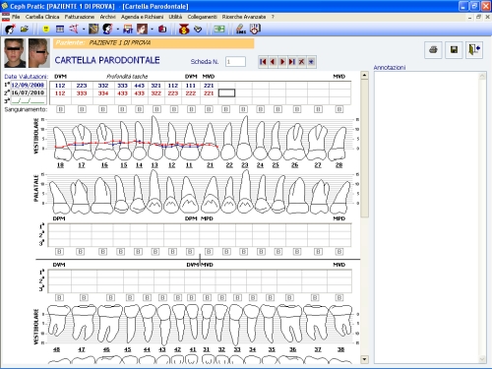Viewport: 492px width, 369px height.
Task: Click the head profile toolbar icon
Action: point(107,30)
